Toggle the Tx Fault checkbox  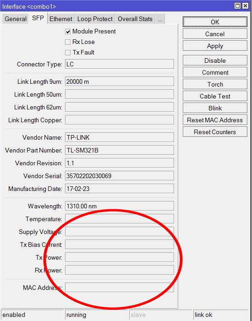tap(68, 53)
